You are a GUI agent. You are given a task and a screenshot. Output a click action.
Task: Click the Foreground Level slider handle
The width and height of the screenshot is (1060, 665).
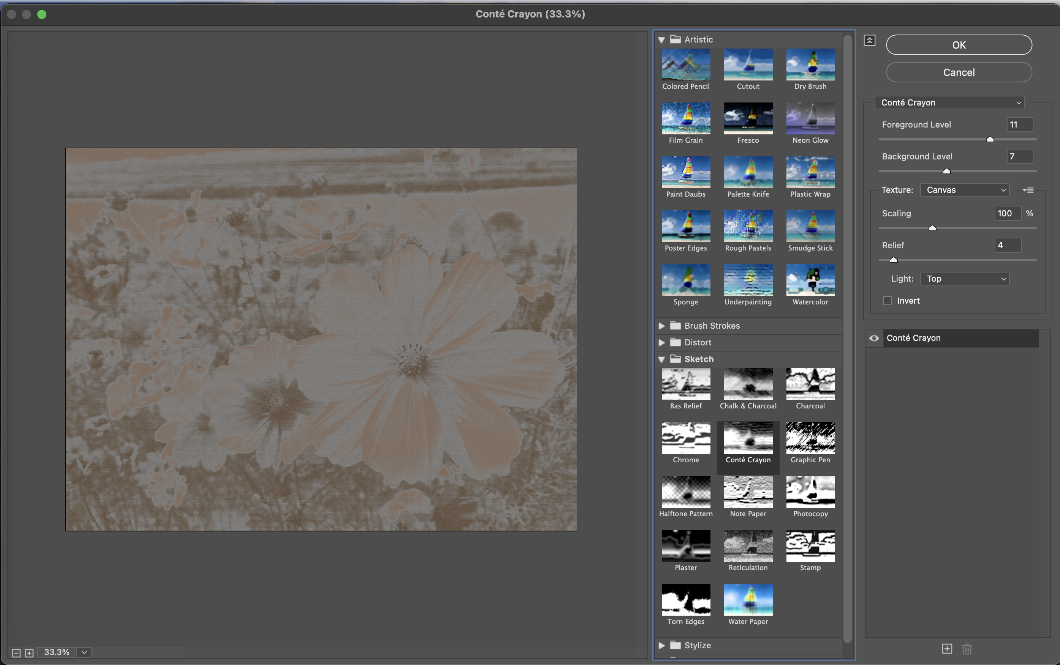(x=990, y=139)
